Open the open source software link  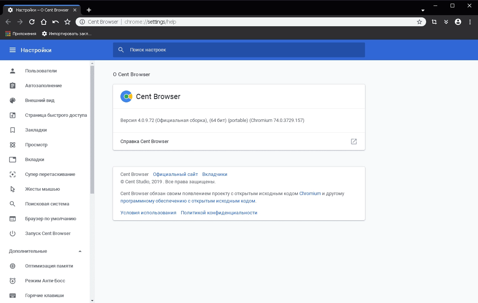point(188,201)
